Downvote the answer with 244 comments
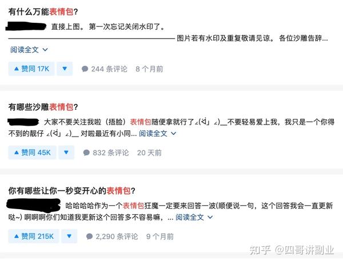 coord(65,69)
